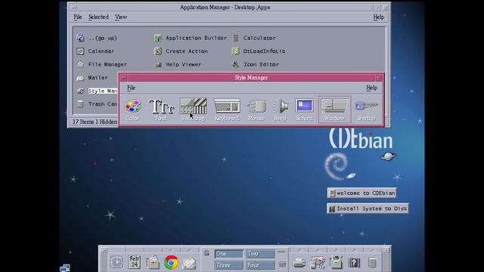Select the ..(go up) folder icon
The height and width of the screenshot is (272, 484).
point(80,38)
